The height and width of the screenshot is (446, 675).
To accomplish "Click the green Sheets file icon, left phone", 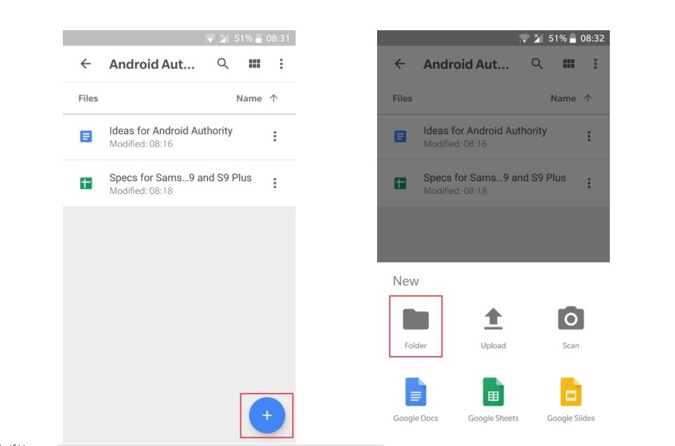I will click(x=86, y=183).
